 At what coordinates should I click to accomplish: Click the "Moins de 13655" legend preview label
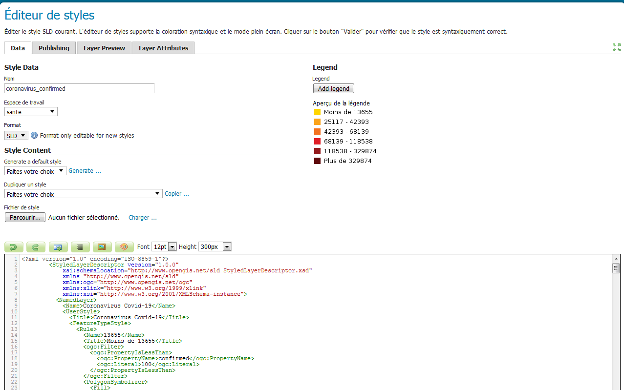point(348,112)
